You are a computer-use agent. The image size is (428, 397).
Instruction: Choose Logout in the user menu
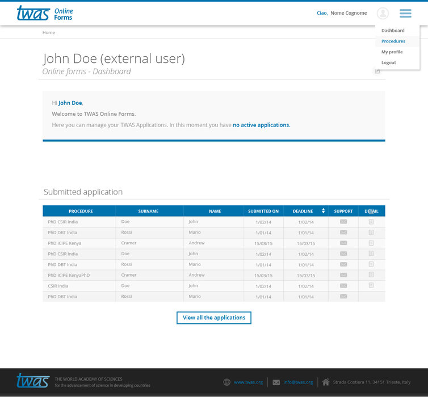389,63
